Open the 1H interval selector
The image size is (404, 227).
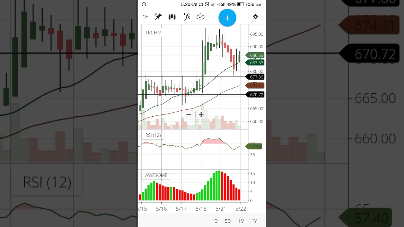click(x=146, y=17)
